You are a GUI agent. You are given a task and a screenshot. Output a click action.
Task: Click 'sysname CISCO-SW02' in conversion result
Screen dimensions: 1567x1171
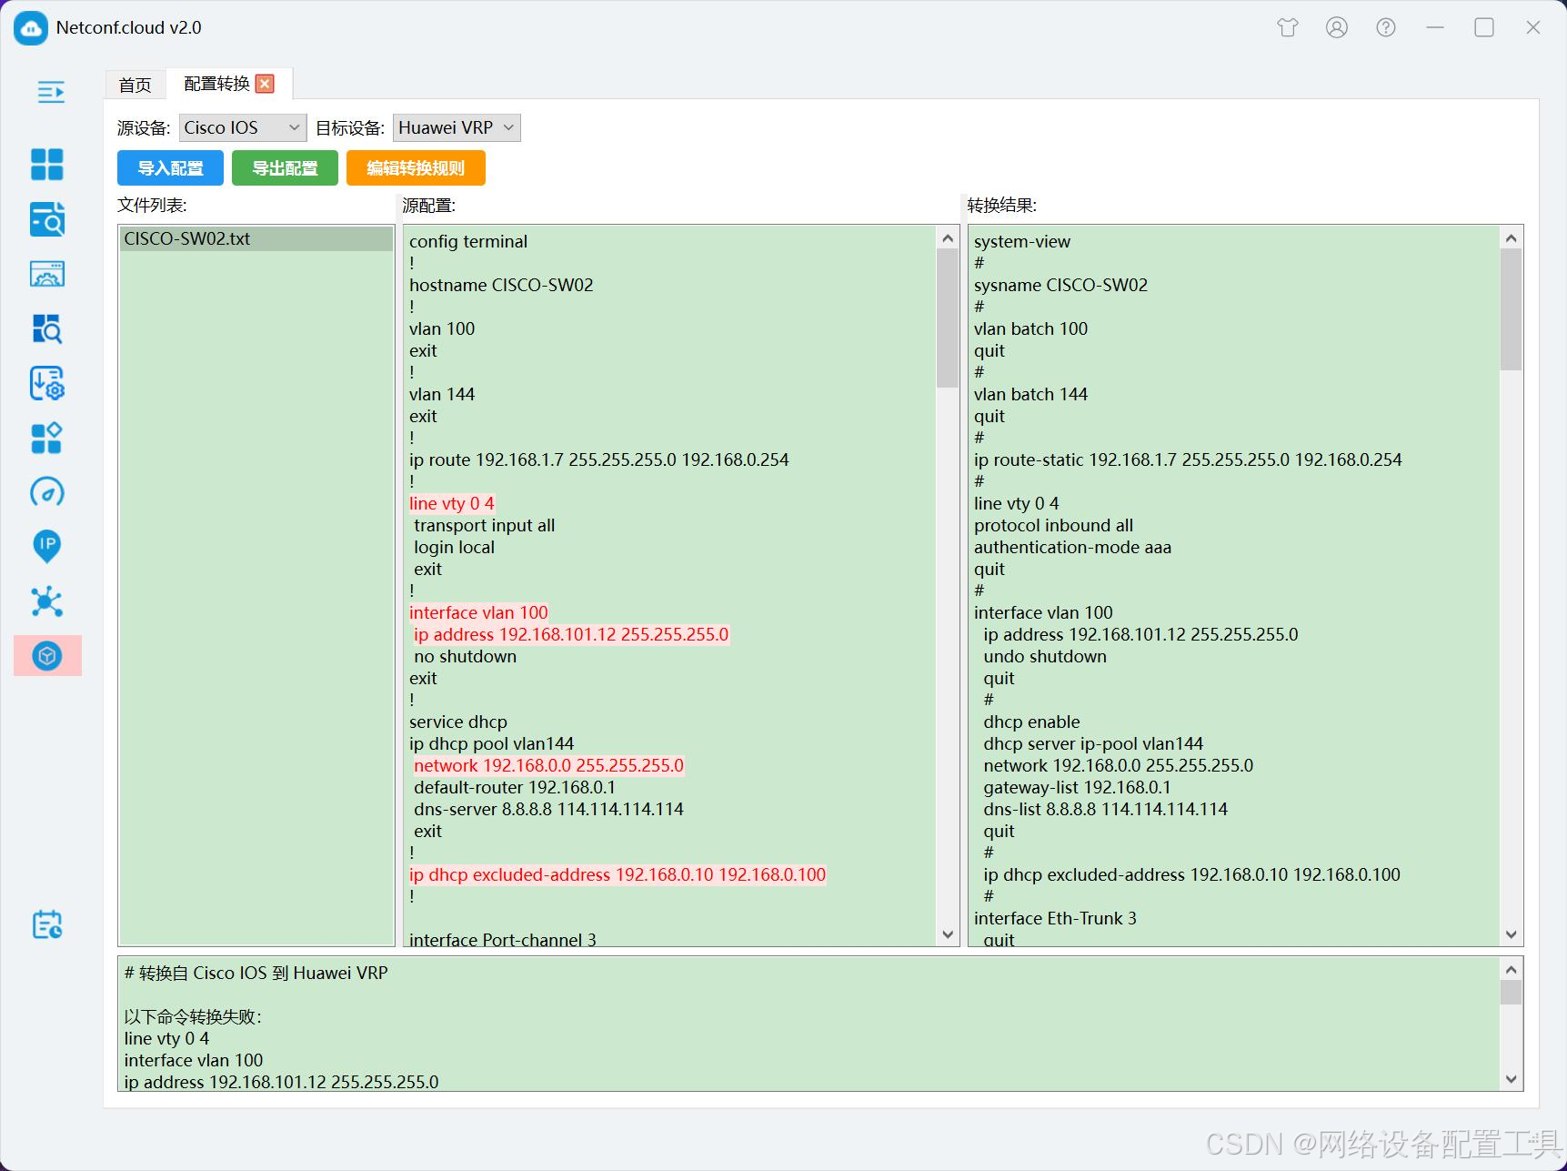click(x=1060, y=285)
